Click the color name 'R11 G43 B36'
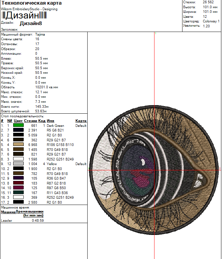This screenshot has width=222, height=259. [x=57, y=192]
